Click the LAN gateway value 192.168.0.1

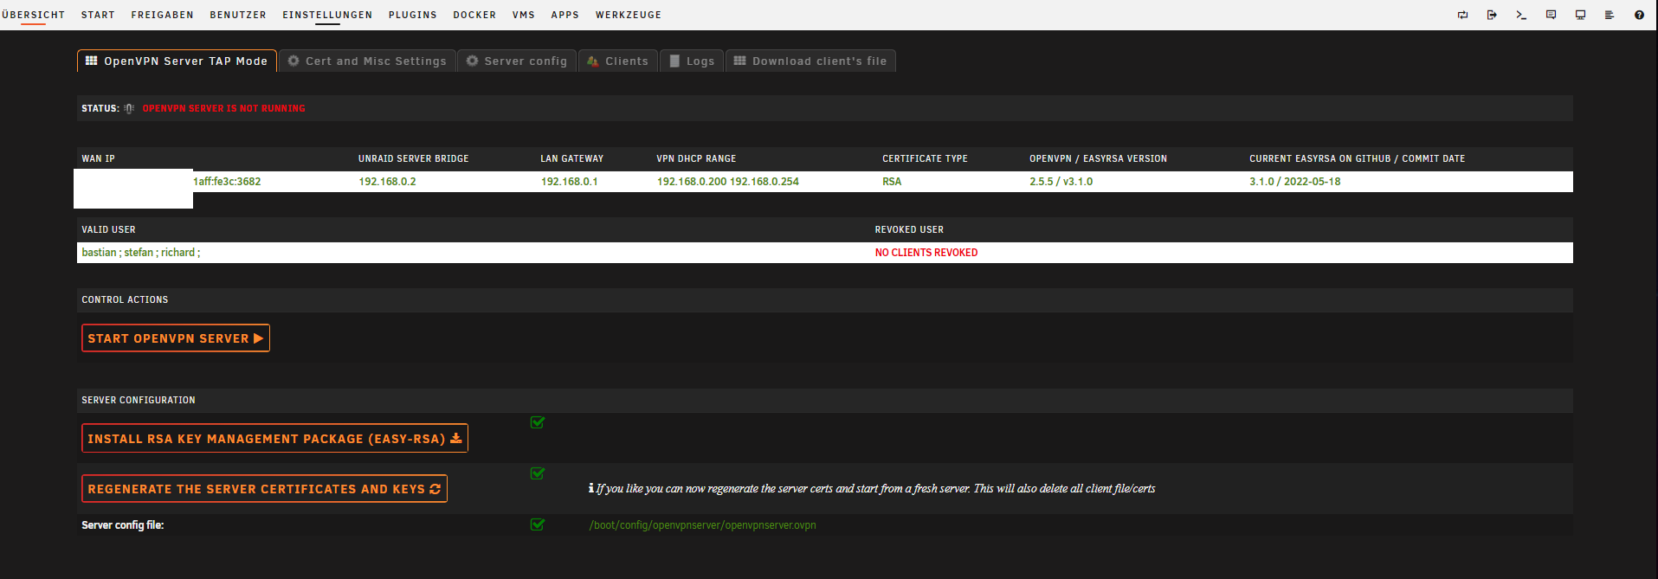[x=569, y=182]
